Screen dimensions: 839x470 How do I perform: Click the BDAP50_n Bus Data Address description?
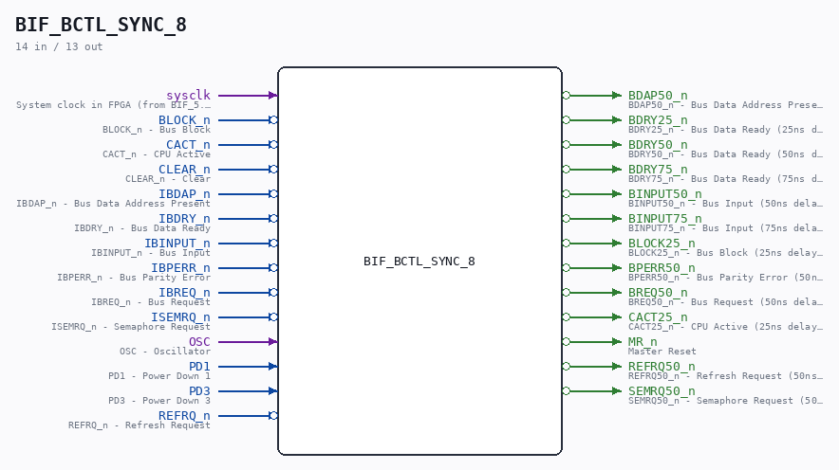point(725,104)
